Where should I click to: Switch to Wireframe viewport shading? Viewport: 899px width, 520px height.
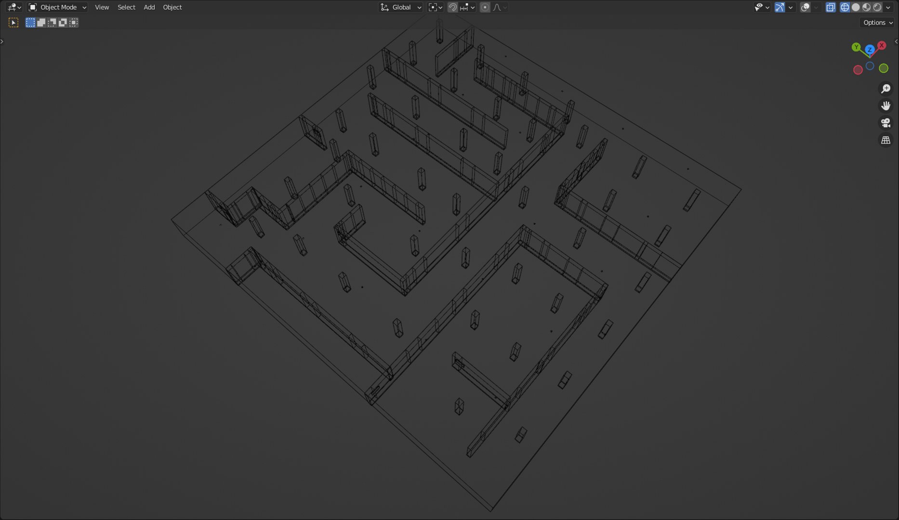pos(845,7)
